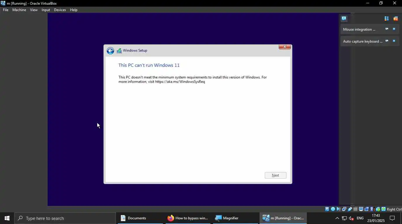Click the display status bar indicator
The width and height of the screenshot is (402, 224).
[x=361, y=209]
